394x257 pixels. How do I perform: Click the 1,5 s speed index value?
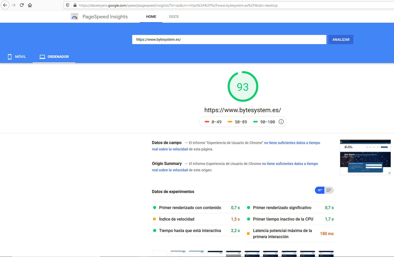(235, 219)
